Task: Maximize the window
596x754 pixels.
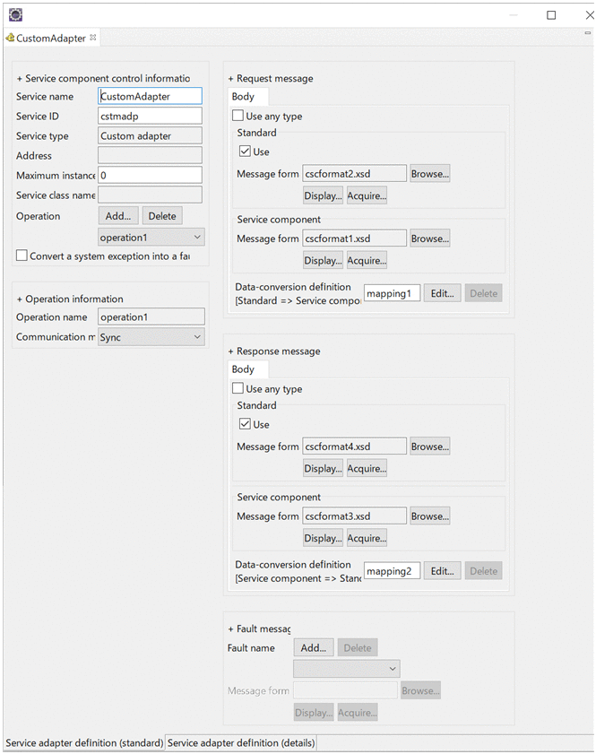Action: point(551,15)
